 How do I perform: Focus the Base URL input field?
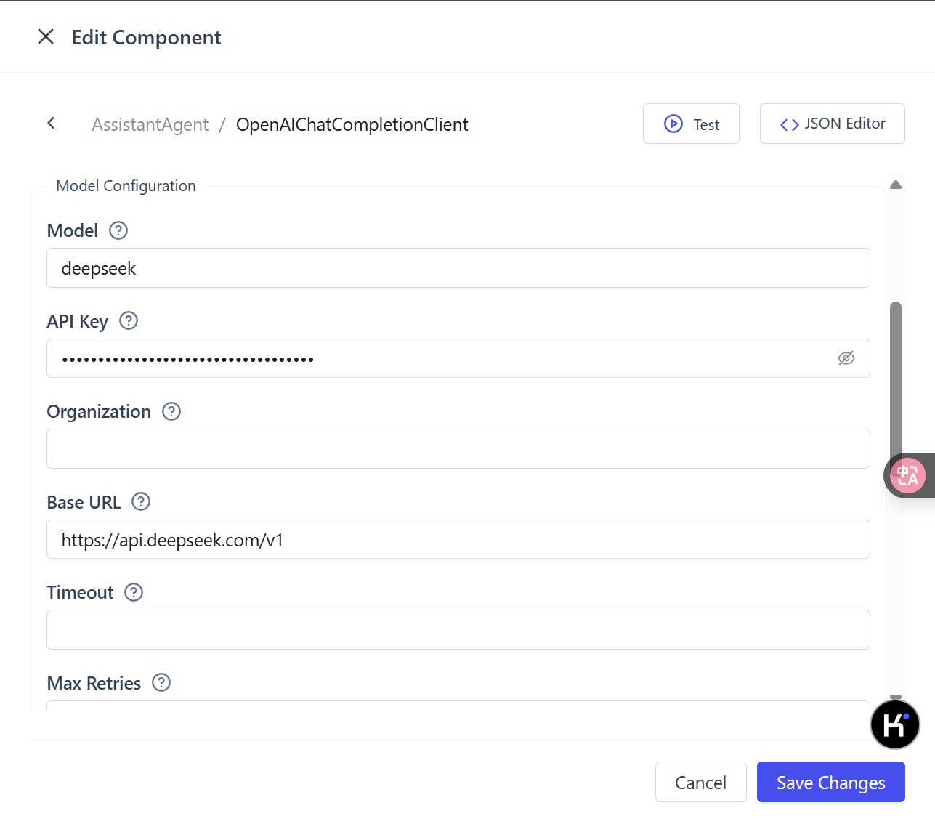[458, 539]
